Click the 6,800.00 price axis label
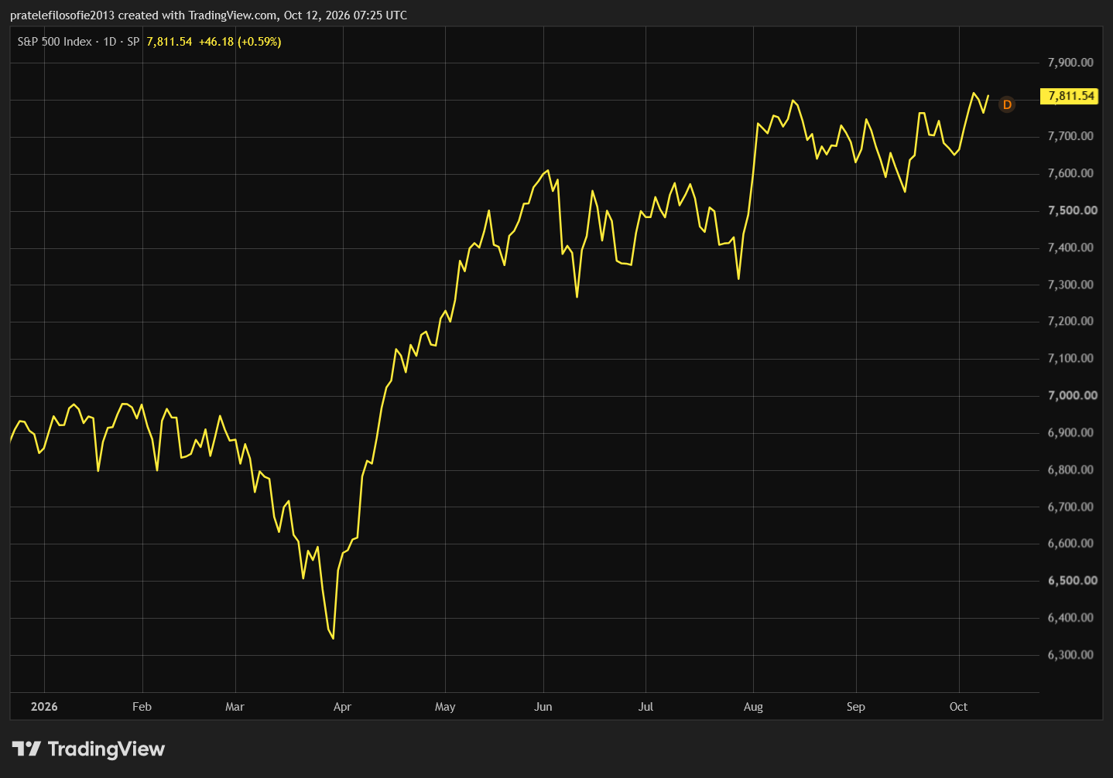Image resolution: width=1113 pixels, height=778 pixels. [1070, 469]
